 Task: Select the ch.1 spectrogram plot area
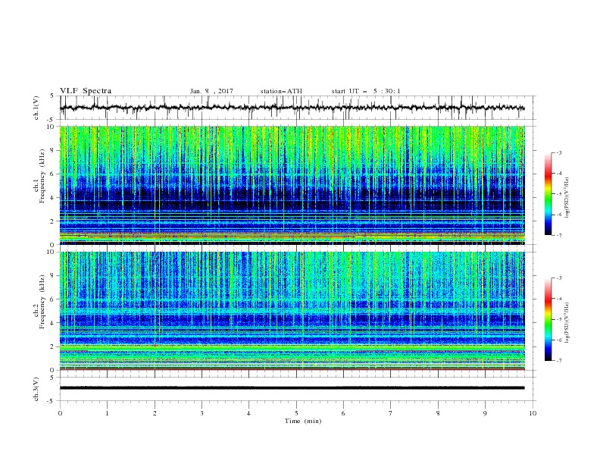[x=292, y=185]
